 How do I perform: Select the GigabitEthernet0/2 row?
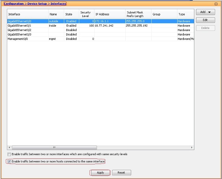[x=27, y=30]
